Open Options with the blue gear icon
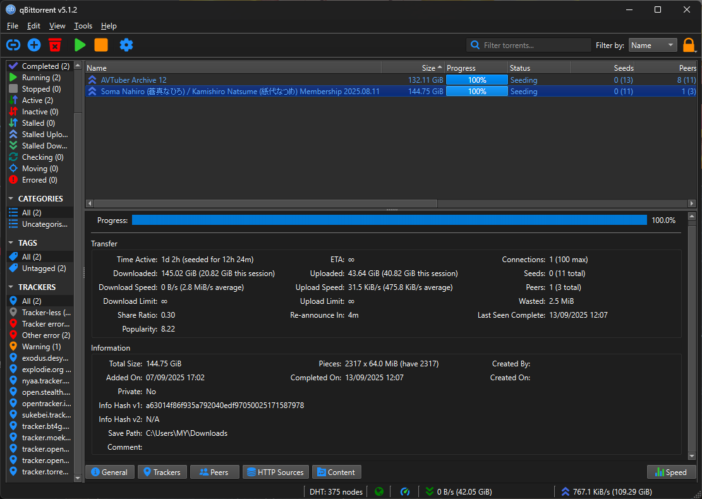Image resolution: width=702 pixels, height=499 pixels. coord(126,45)
